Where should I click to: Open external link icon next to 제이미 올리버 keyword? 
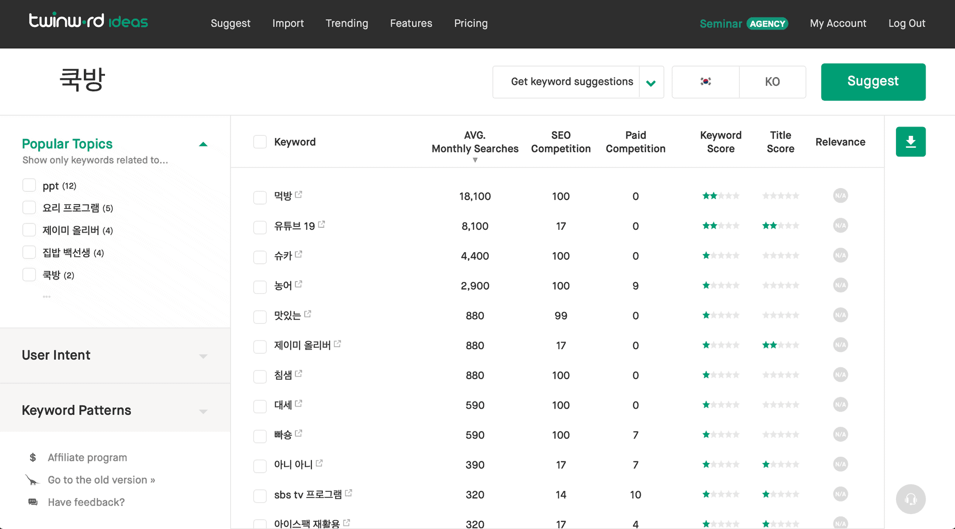point(337,344)
